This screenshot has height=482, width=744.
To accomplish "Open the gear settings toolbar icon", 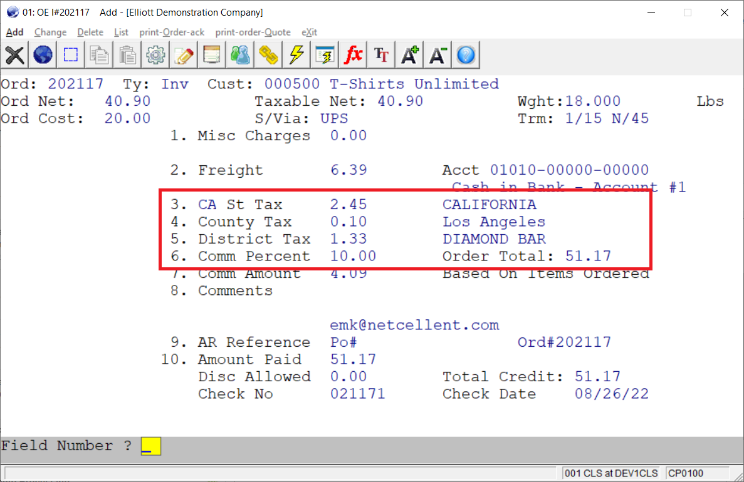I will click(155, 55).
